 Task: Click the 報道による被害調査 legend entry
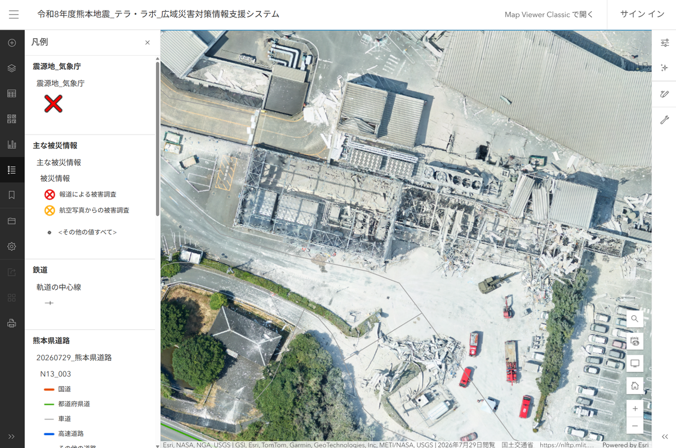click(x=88, y=194)
